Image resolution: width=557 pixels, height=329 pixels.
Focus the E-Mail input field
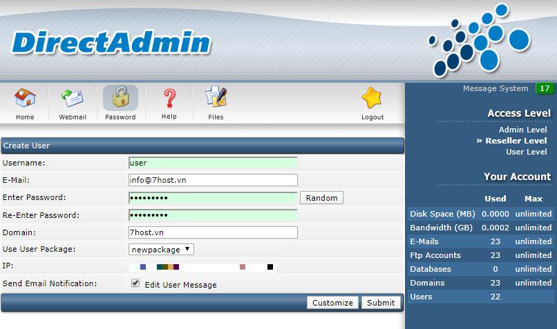click(x=213, y=180)
